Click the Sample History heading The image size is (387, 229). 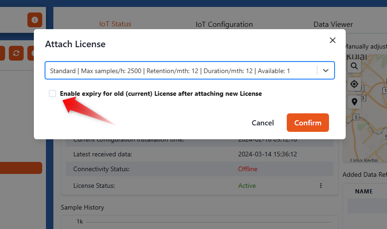coord(83,207)
